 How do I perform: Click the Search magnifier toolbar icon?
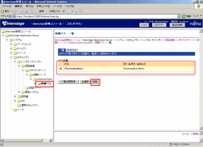(37, 11)
